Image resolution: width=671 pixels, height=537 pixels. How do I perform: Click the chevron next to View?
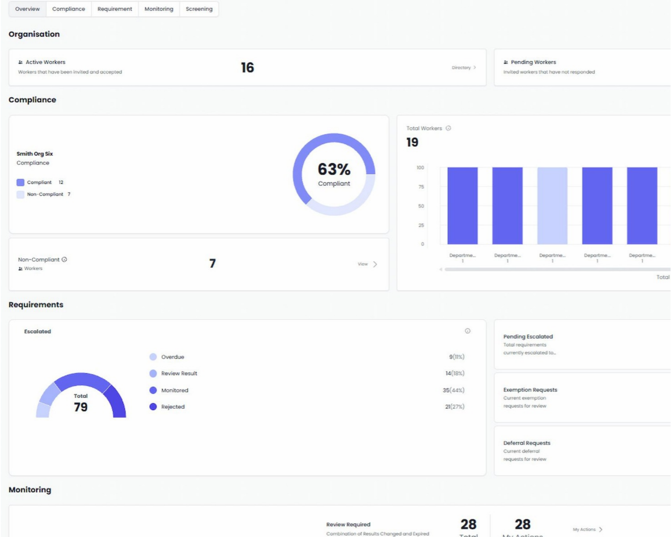375,264
